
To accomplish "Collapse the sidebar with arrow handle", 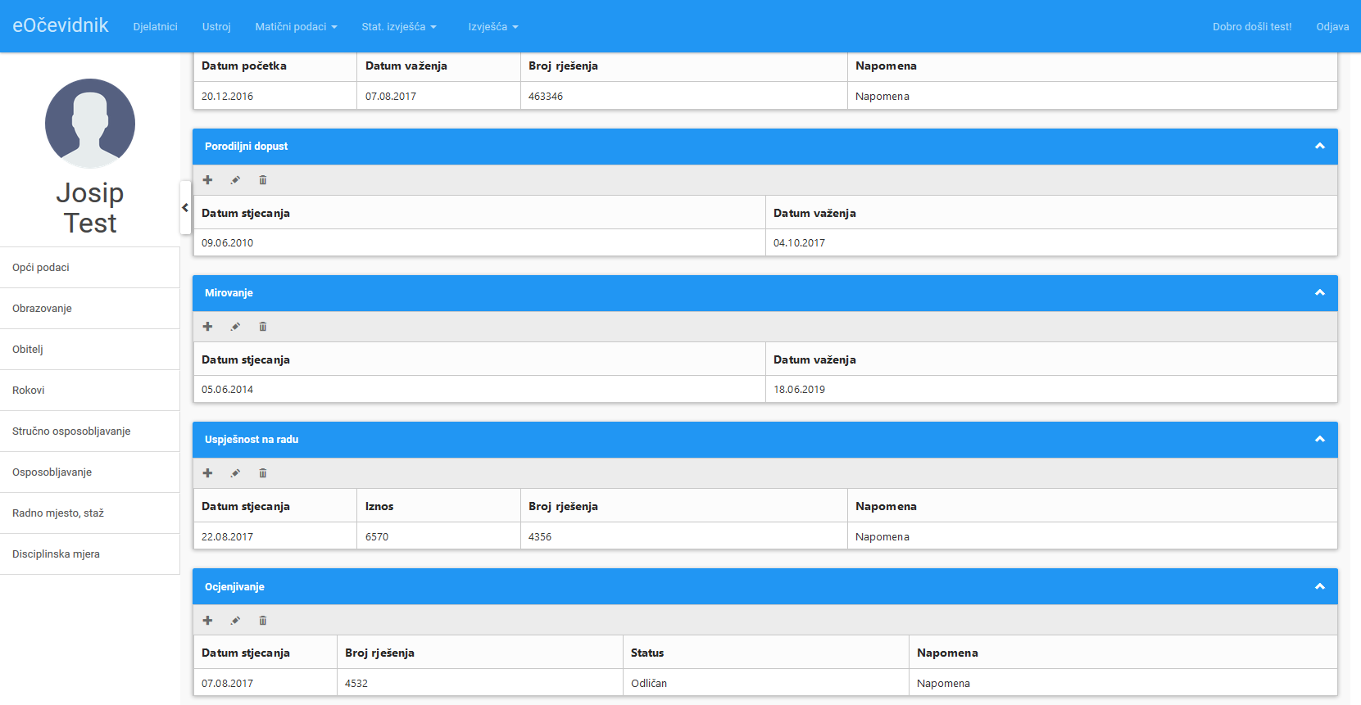I will click(185, 208).
